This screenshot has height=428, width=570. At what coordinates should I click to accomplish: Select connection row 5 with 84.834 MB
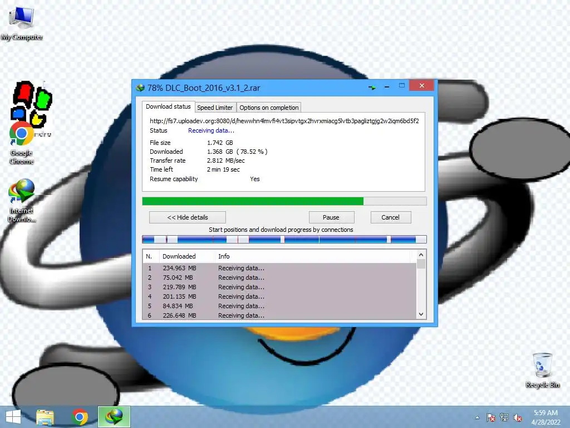[x=280, y=306]
